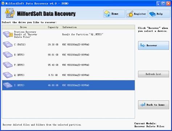Open the Help button
Viewport: 172px width, 131px height.
(159, 14)
